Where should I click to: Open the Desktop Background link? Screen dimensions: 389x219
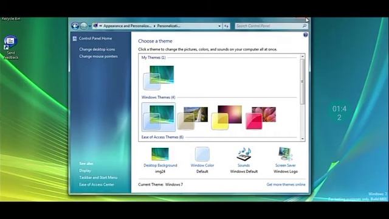pyautogui.click(x=160, y=165)
